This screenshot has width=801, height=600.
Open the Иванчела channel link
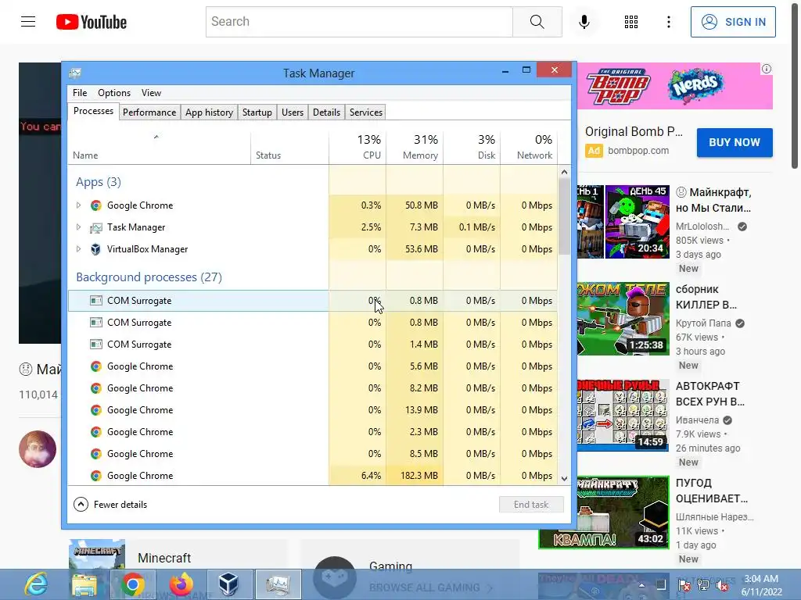[x=697, y=420]
